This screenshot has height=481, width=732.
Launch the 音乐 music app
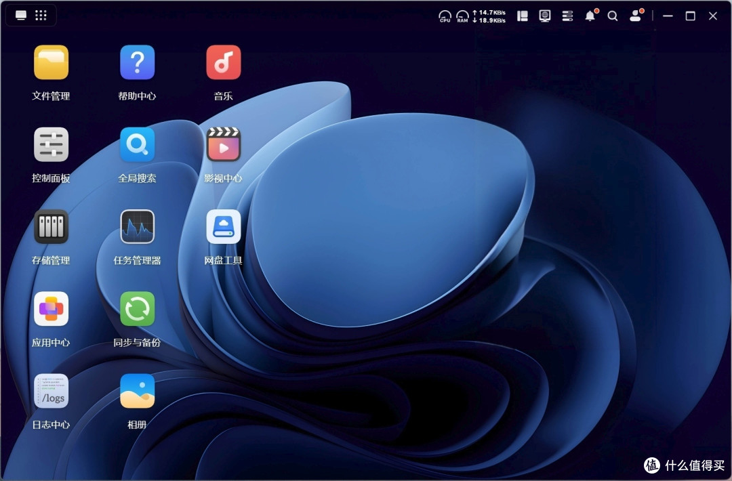pos(224,62)
